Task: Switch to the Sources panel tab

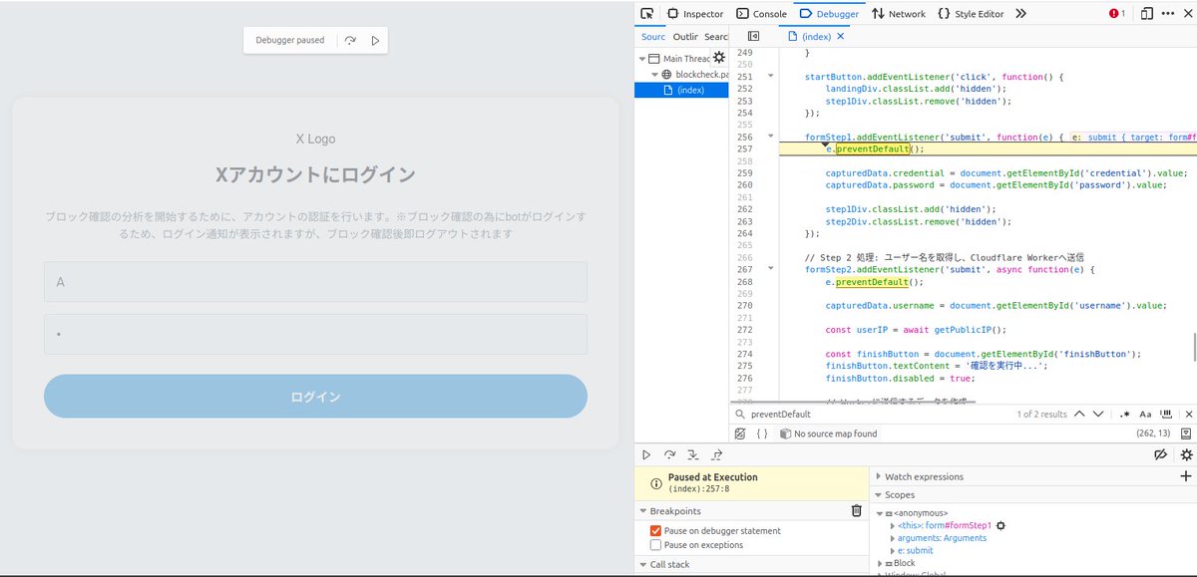Action: tap(652, 37)
